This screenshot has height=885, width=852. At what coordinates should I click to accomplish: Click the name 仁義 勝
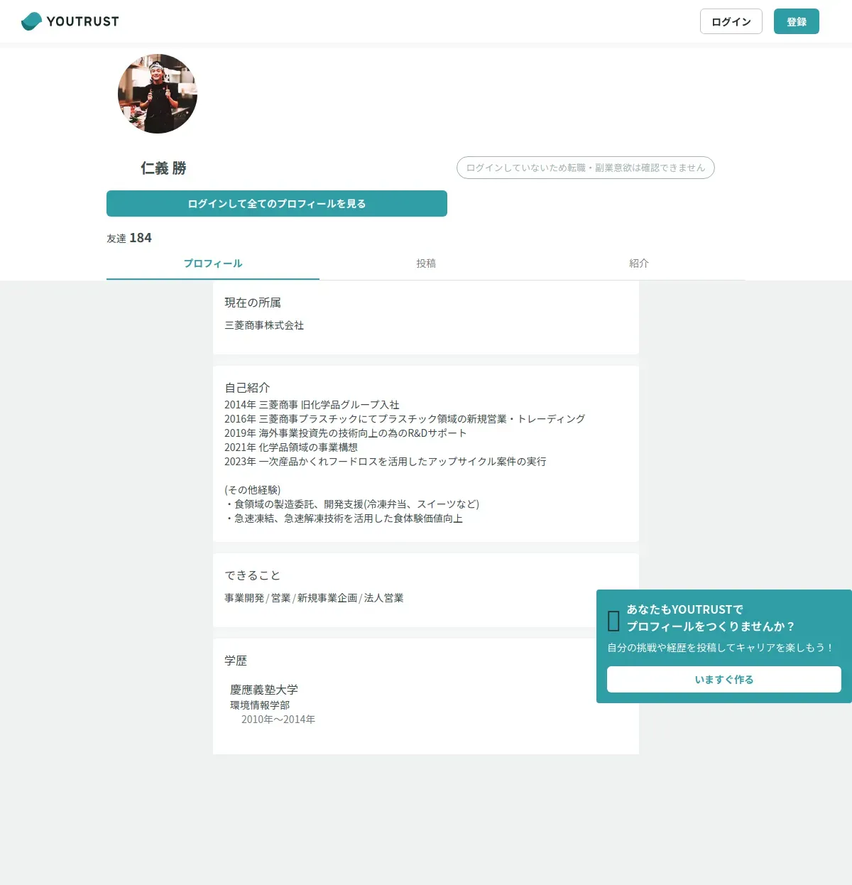pyautogui.click(x=163, y=168)
